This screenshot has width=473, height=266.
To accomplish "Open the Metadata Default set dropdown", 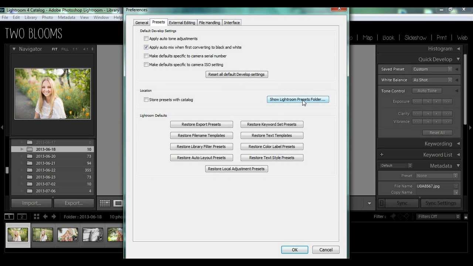I will pyautogui.click(x=395, y=166).
